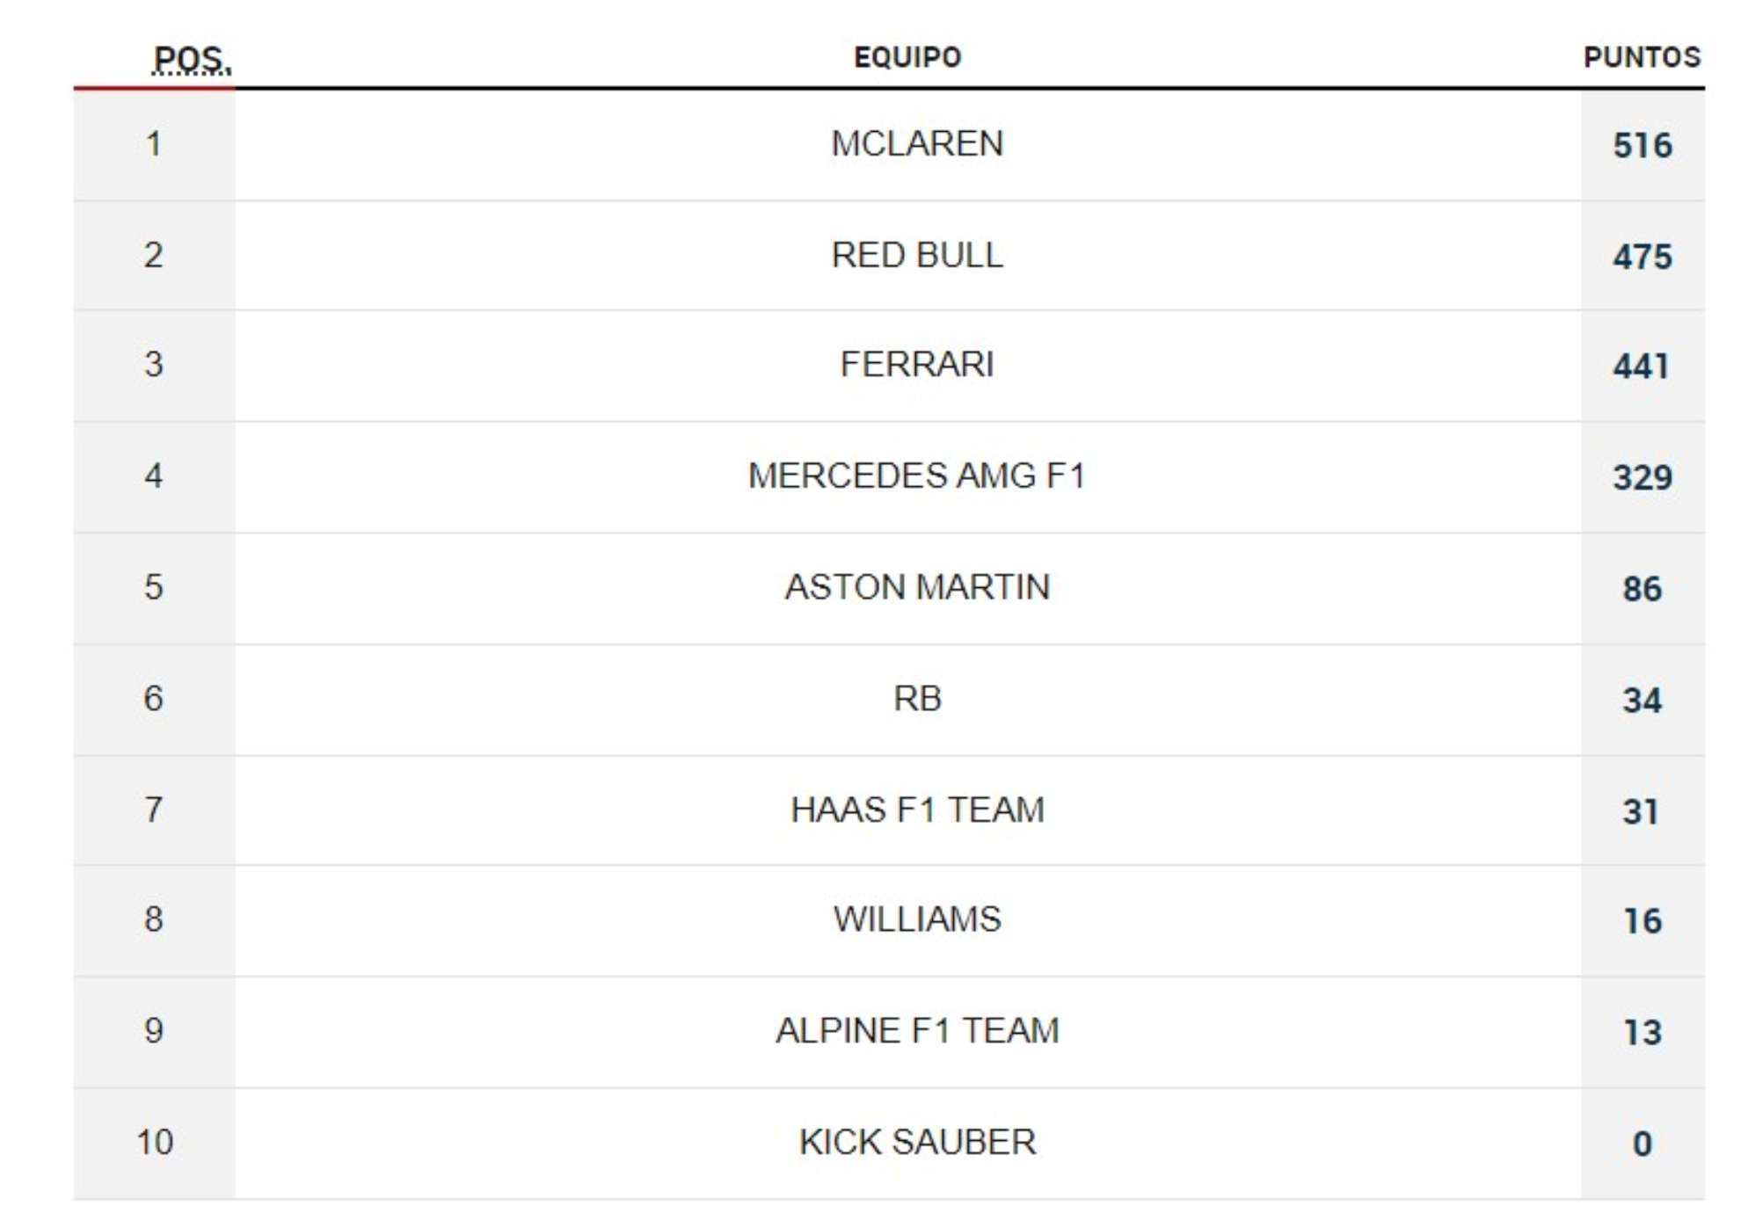Click Red Bull's 475 points value
This screenshot has height=1213, width=1741.
click(1642, 257)
